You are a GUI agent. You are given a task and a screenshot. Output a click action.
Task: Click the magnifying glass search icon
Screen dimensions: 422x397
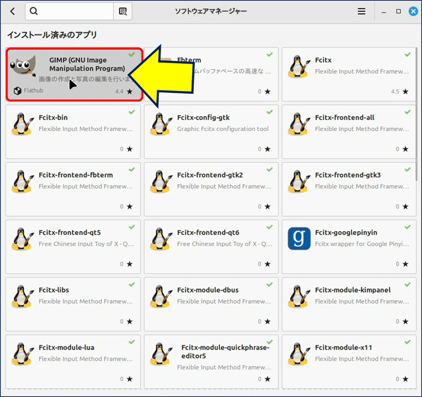click(x=34, y=11)
